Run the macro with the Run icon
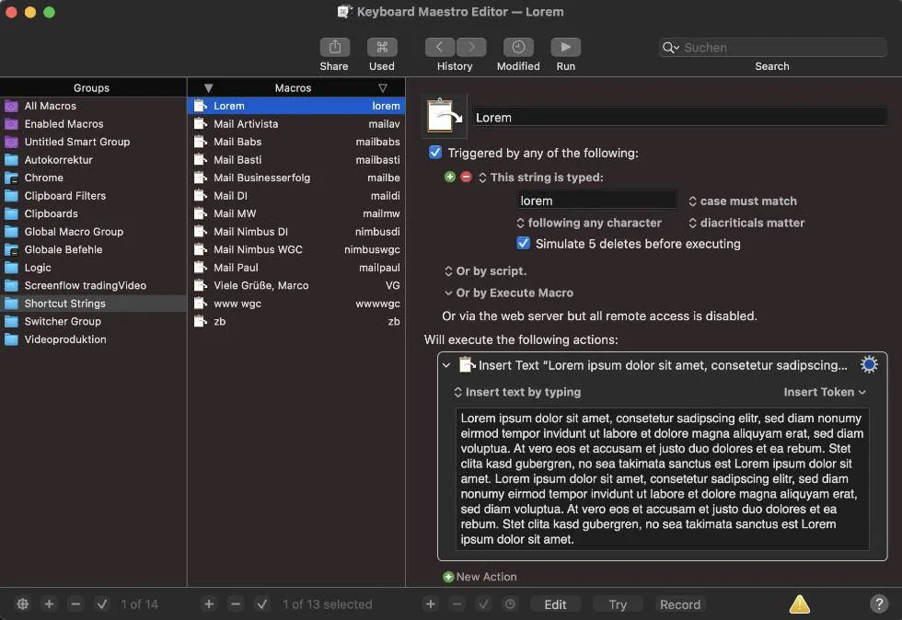The width and height of the screenshot is (902, 620). [x=565, y=48]
